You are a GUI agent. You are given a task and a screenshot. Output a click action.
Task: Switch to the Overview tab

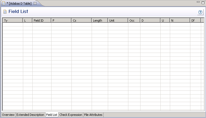pos(8,115)
